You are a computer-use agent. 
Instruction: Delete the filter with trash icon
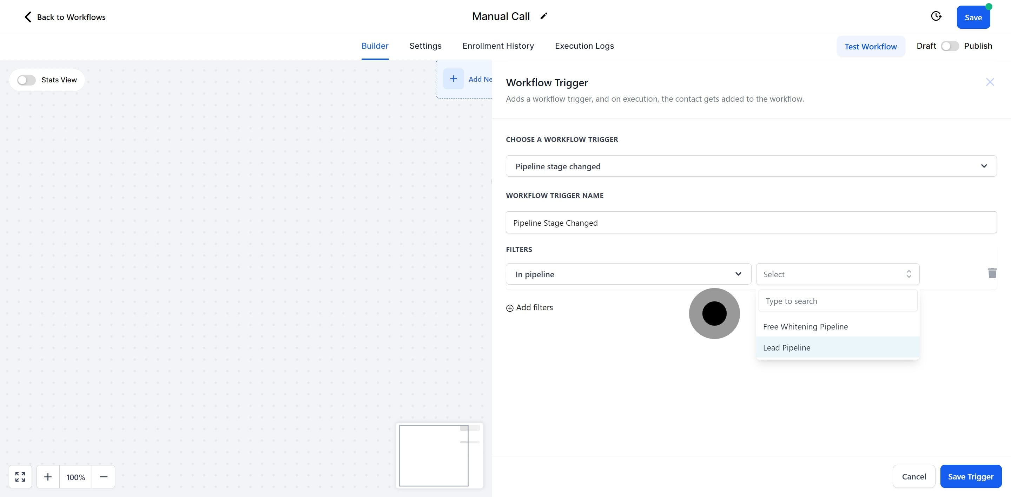(992, 273)
